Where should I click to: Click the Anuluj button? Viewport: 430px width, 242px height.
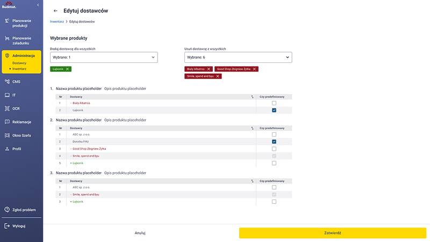pos(140,233)
